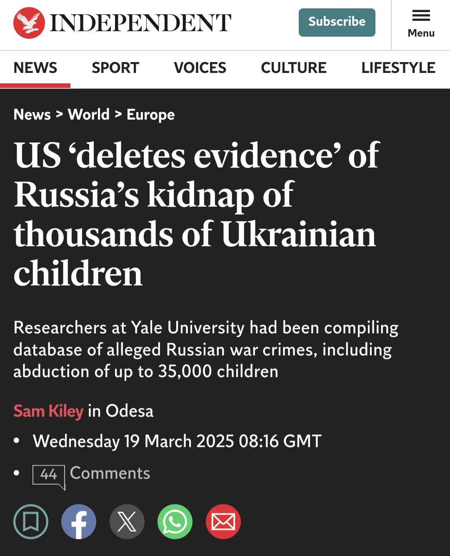Select the NEWS tab
Viewport: 450px width, 556px height.
tap(35, 68)
